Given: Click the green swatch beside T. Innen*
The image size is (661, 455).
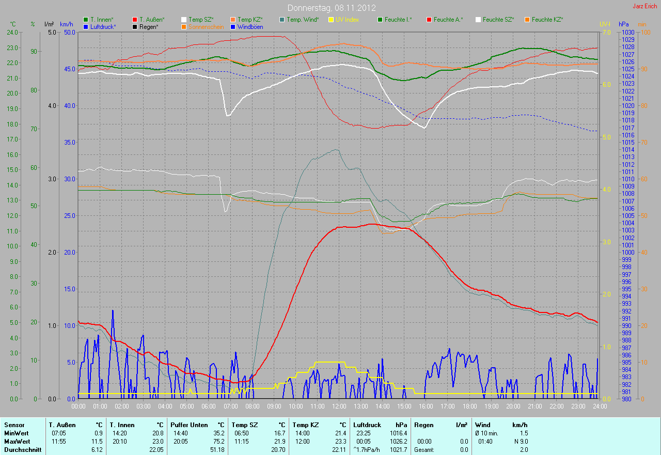Looking at the screenshot, I should [86, 20].
